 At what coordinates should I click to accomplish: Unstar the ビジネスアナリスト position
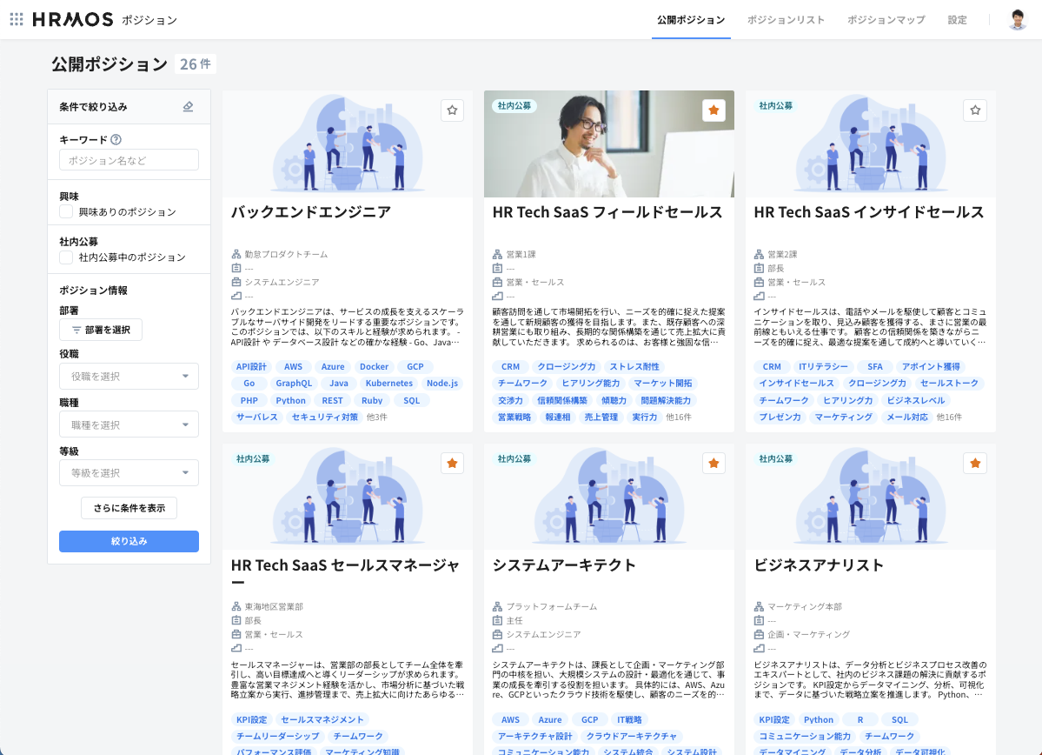click(x=975, y=464)
